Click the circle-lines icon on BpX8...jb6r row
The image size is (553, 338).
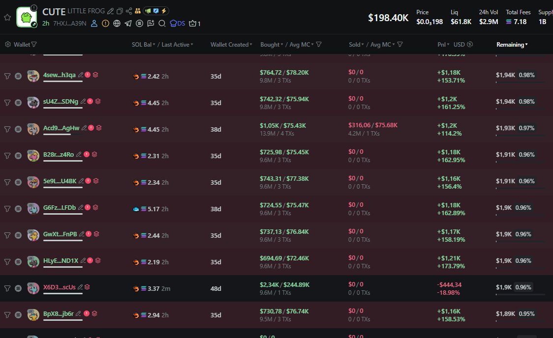click(18, 315)
